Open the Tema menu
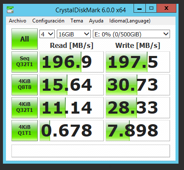Viewport: 184px width, 170px height. click(77, 21)
